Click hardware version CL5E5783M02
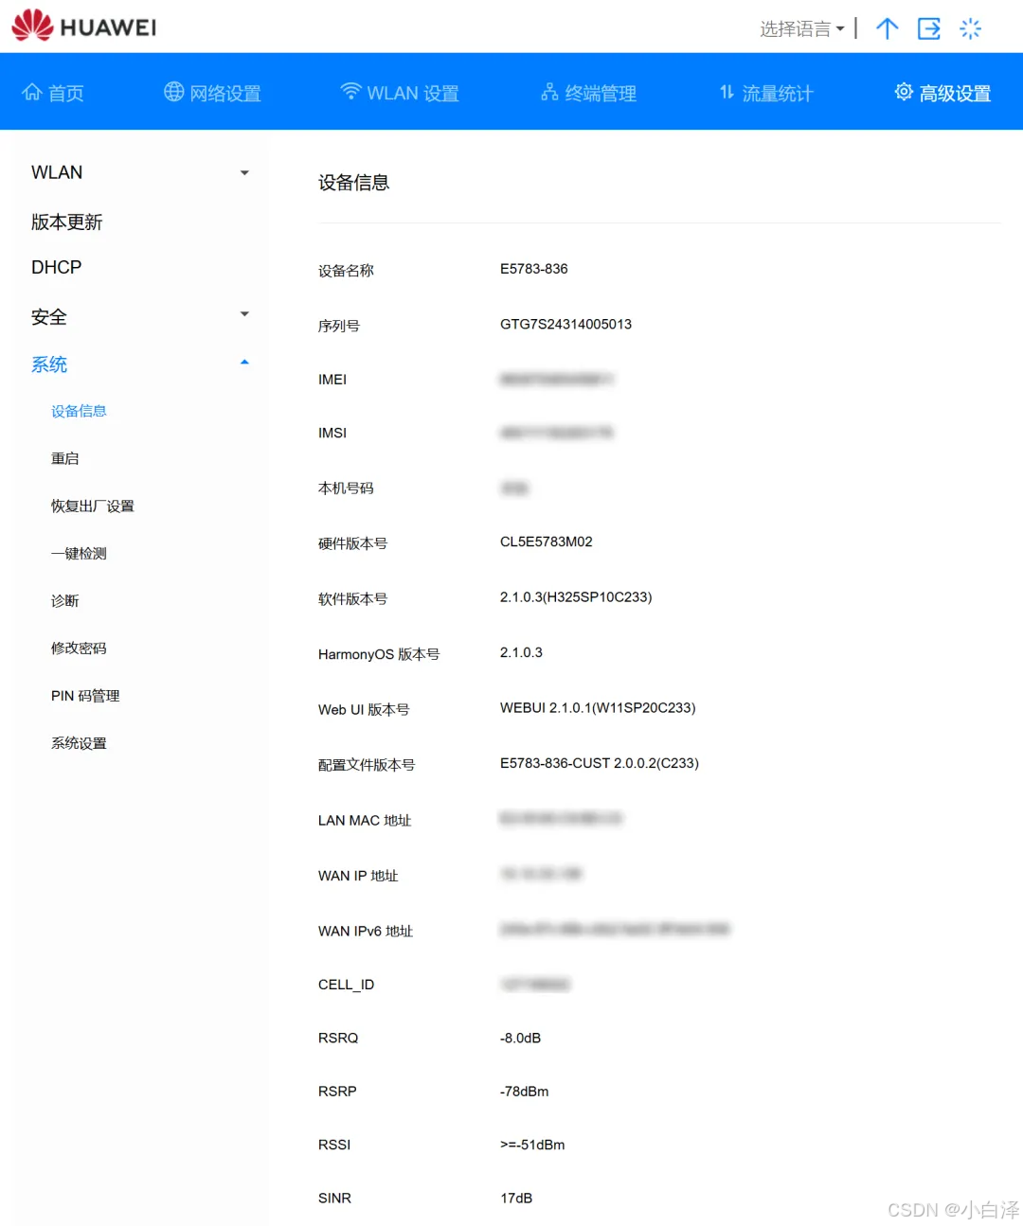Screen dimensions: 1023x1226 point(547,542)
